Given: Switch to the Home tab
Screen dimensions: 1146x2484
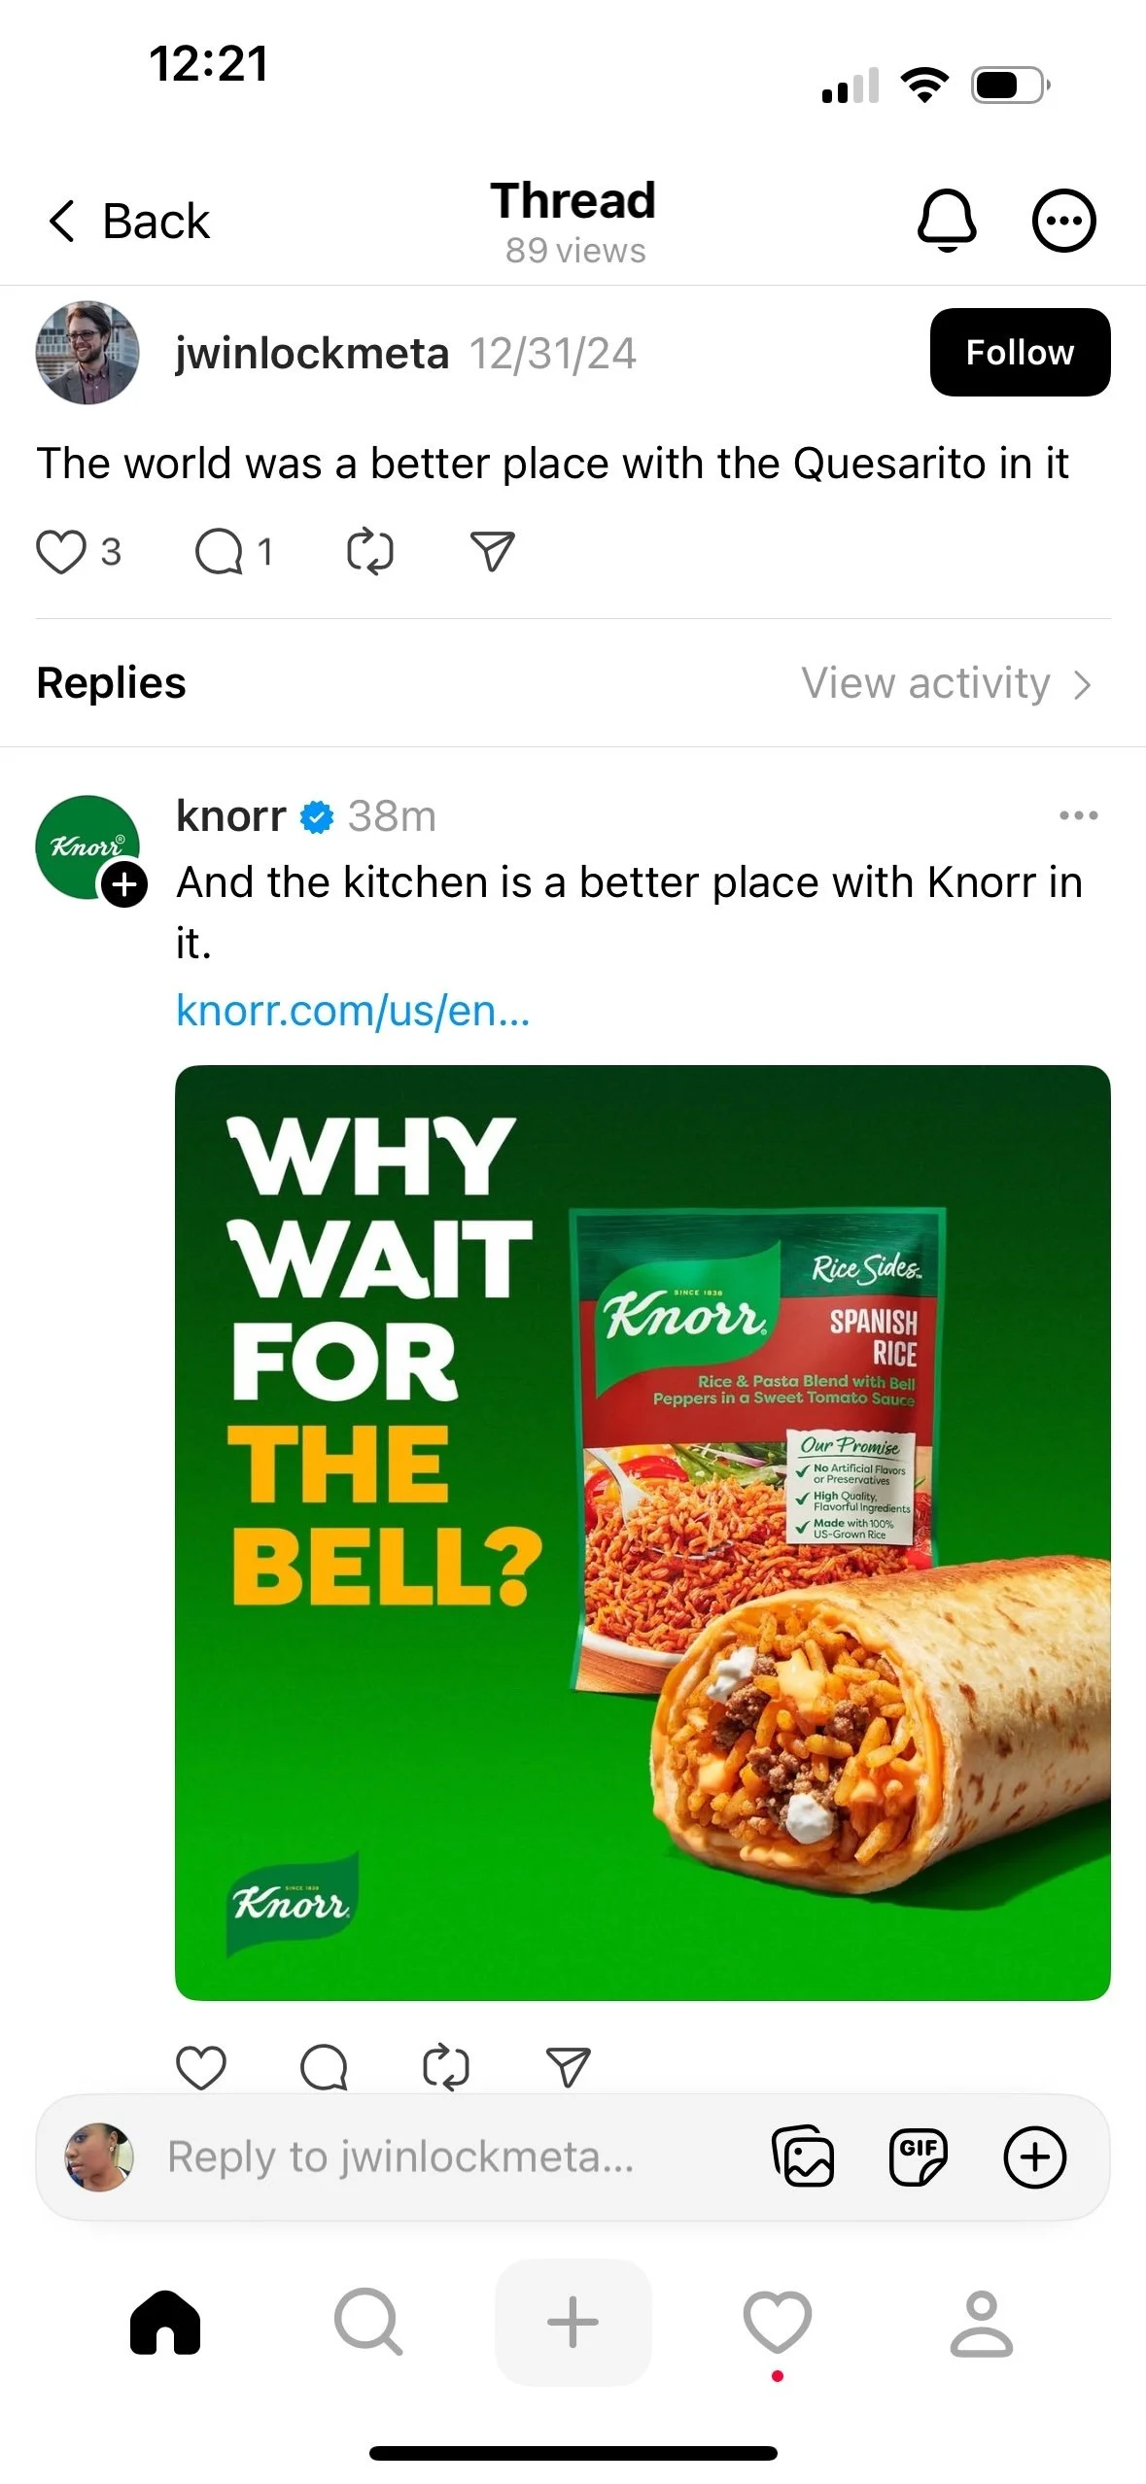Looking at the screenshot, I should pyautogui.click(x=165, y=2323).
